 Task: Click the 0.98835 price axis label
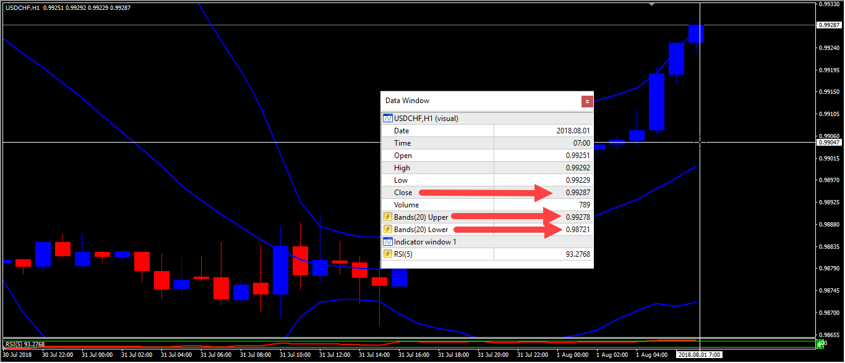(829, 246)
